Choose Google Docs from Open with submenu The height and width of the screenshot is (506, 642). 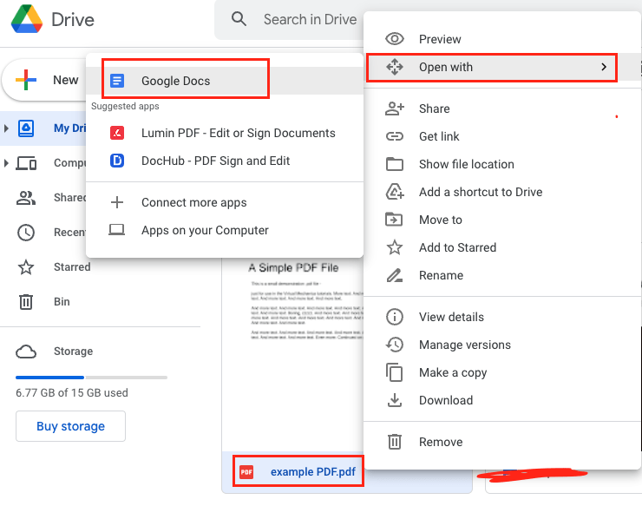coord(225,81)
